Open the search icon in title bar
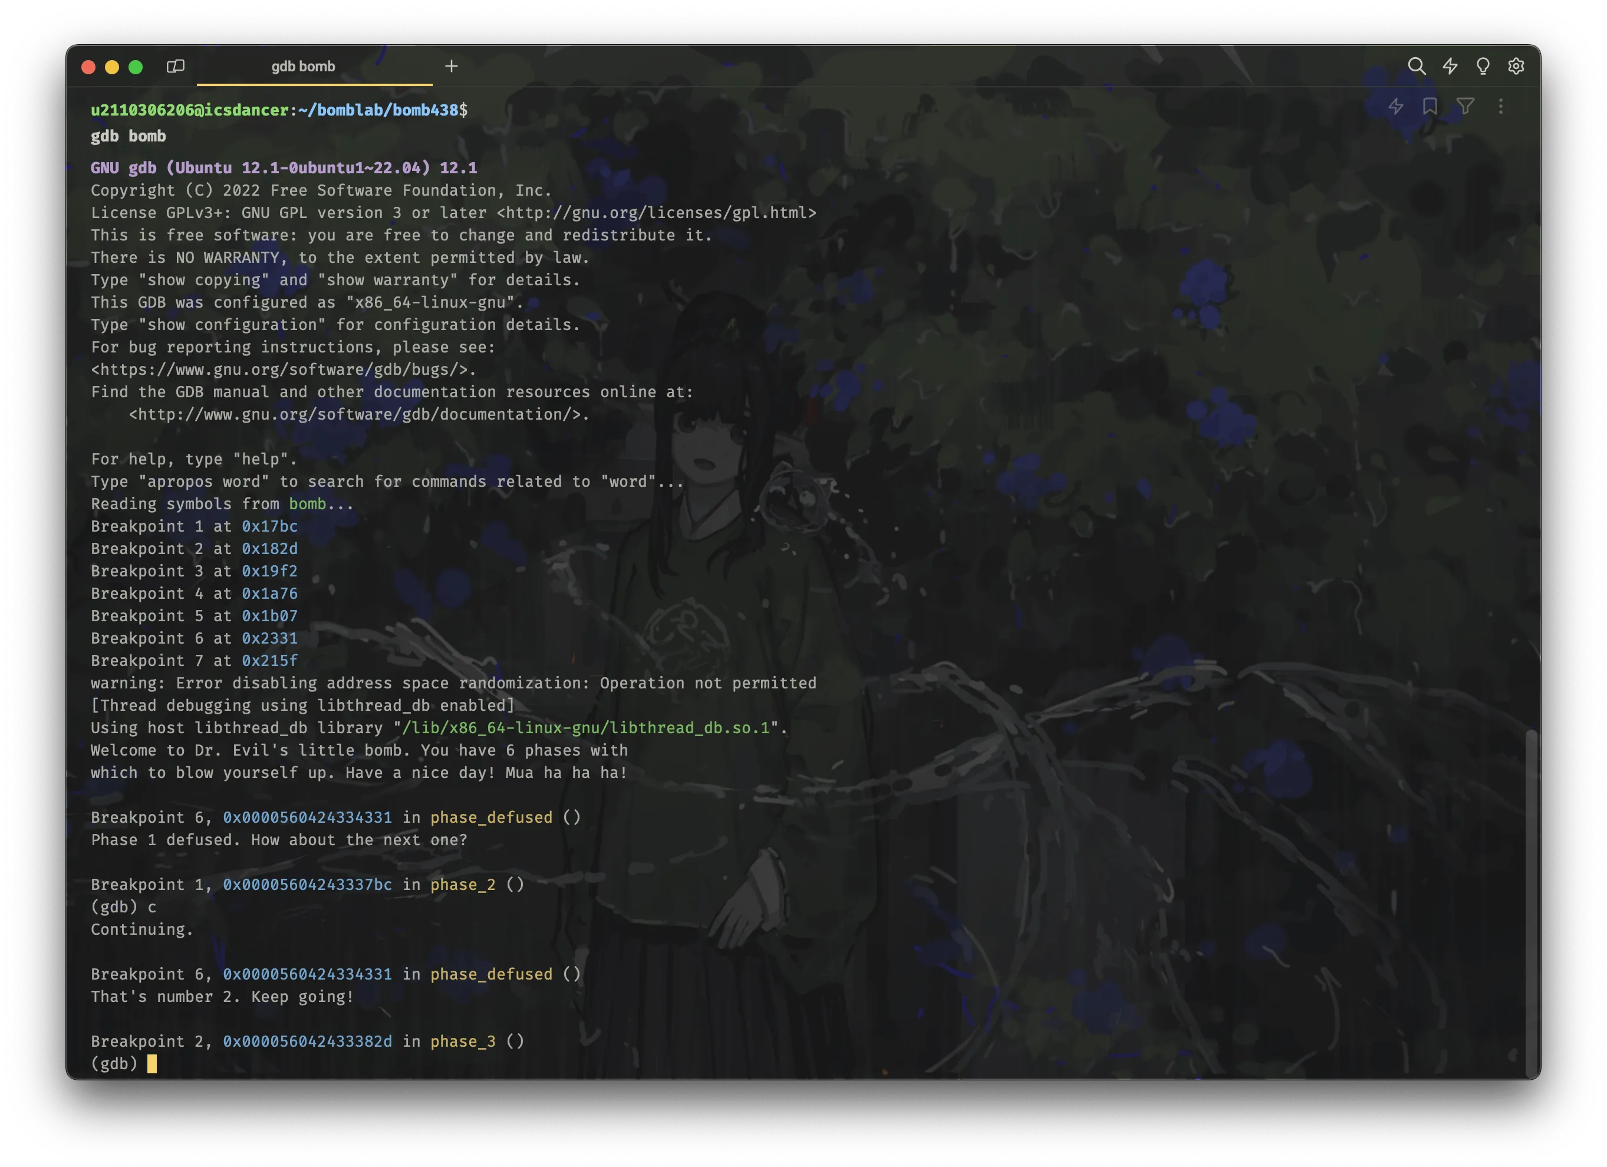 click(1417, 66)
